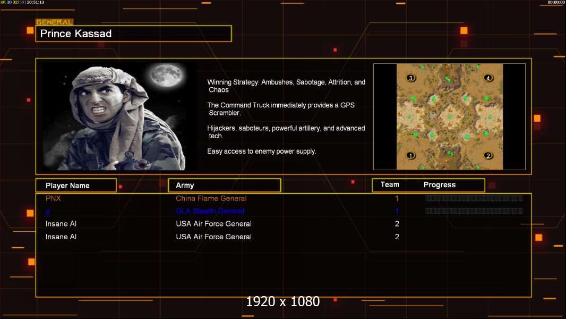The width and height of the screenshot is (566, 319).
Task: Click the 20:51:13 clock readout
Action: pos(36,2)
